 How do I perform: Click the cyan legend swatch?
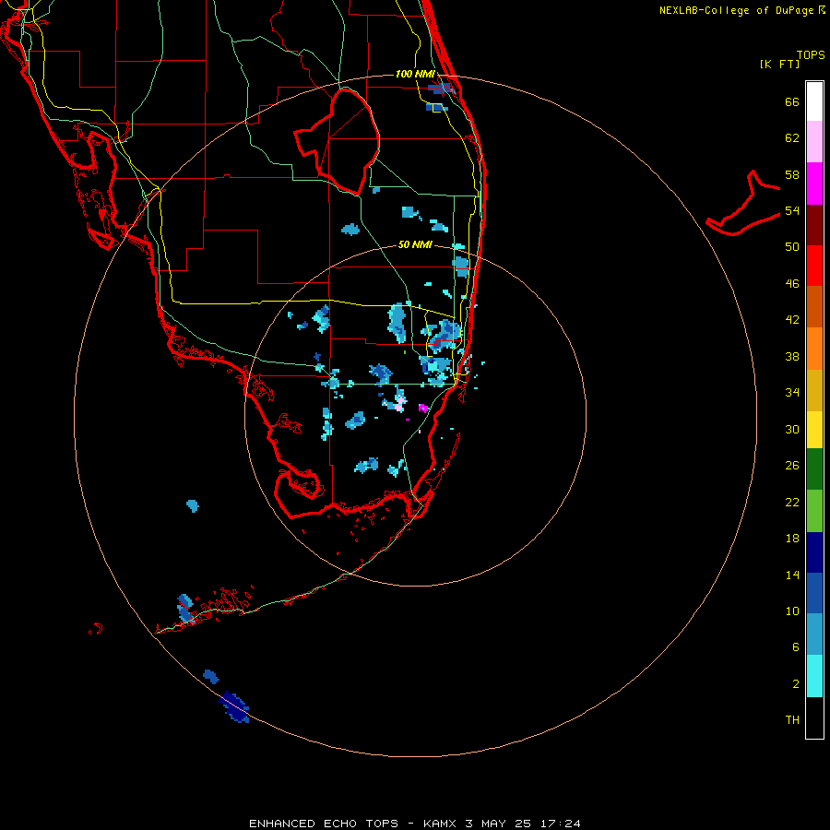[x=814, y=676]
